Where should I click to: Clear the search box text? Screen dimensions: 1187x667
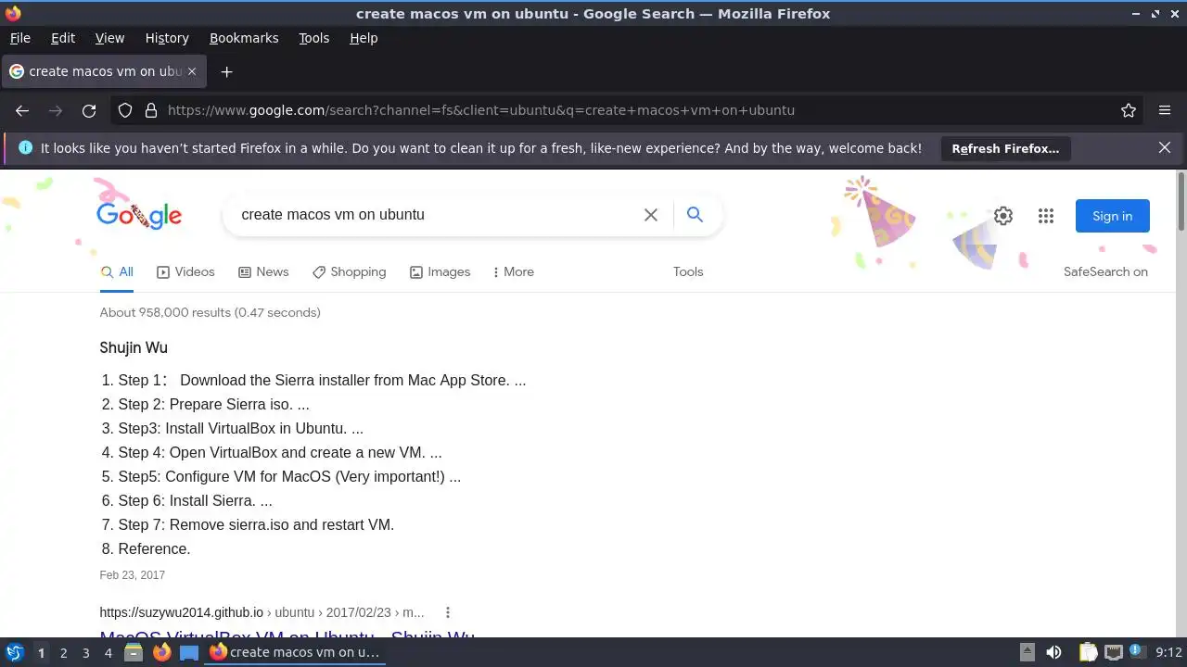click(x=651, y=215)
